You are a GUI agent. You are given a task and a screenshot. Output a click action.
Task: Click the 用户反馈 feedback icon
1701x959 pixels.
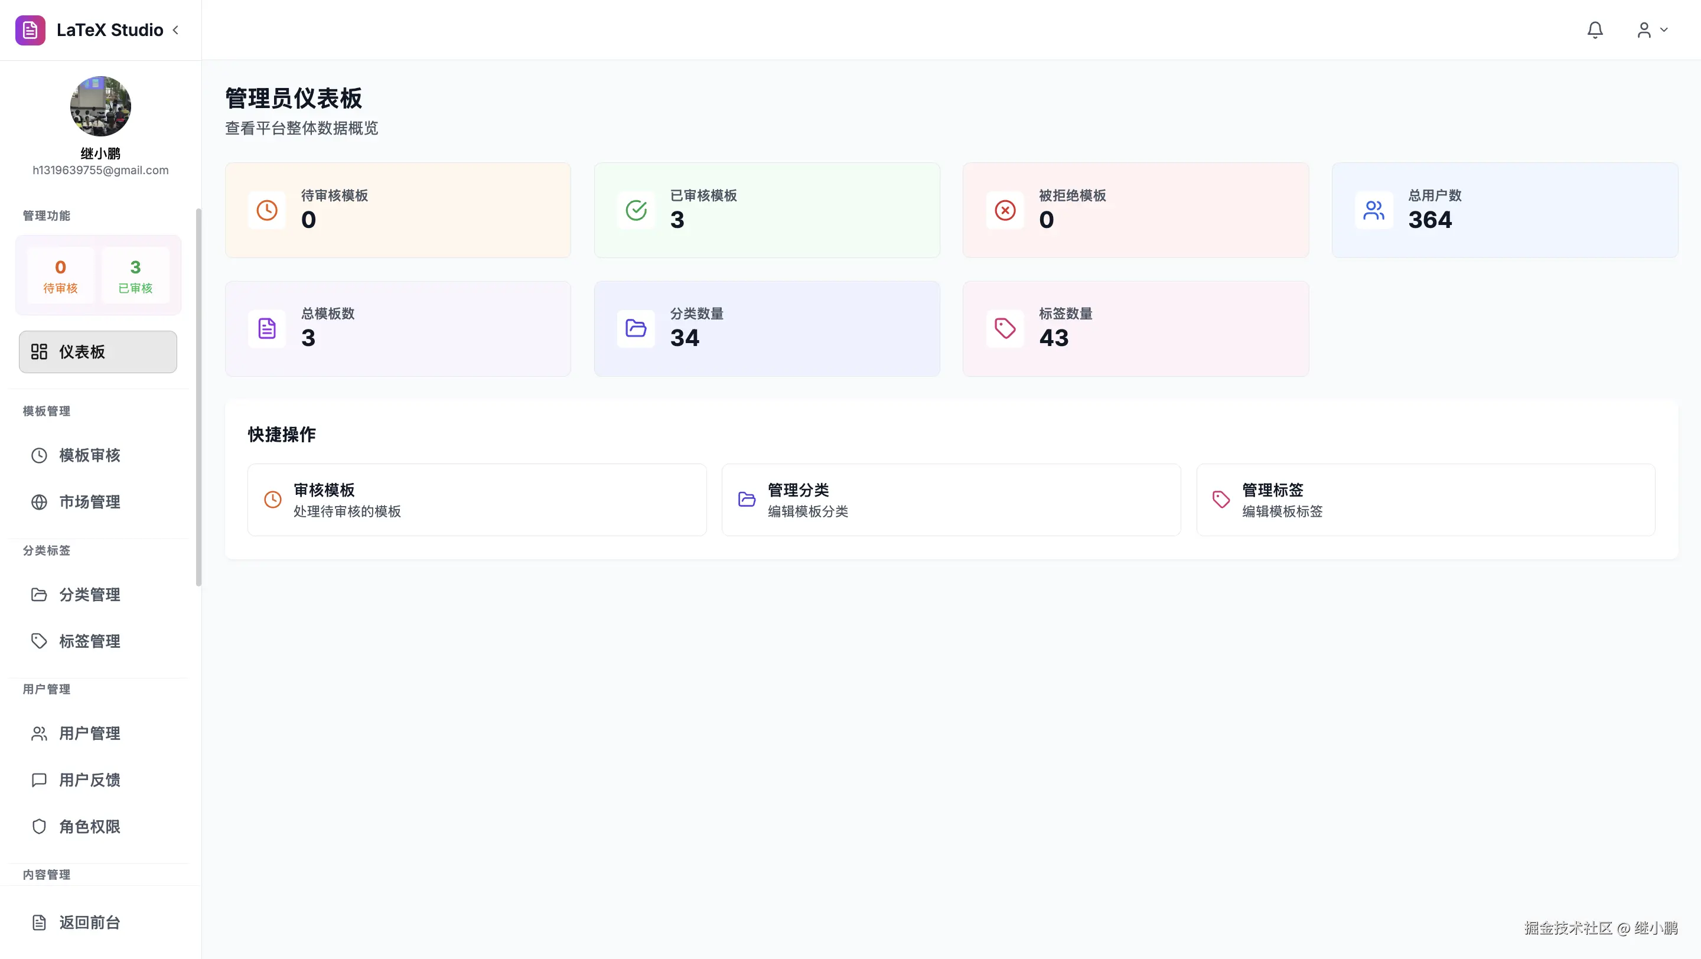pos(38,779)
